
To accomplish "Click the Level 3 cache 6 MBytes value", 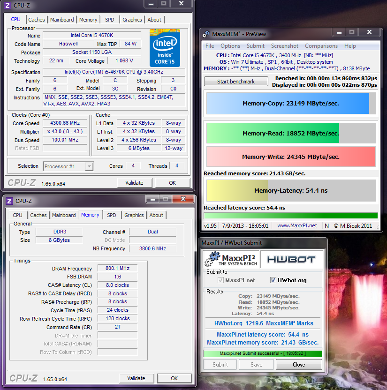I will (x=139, y=148).
